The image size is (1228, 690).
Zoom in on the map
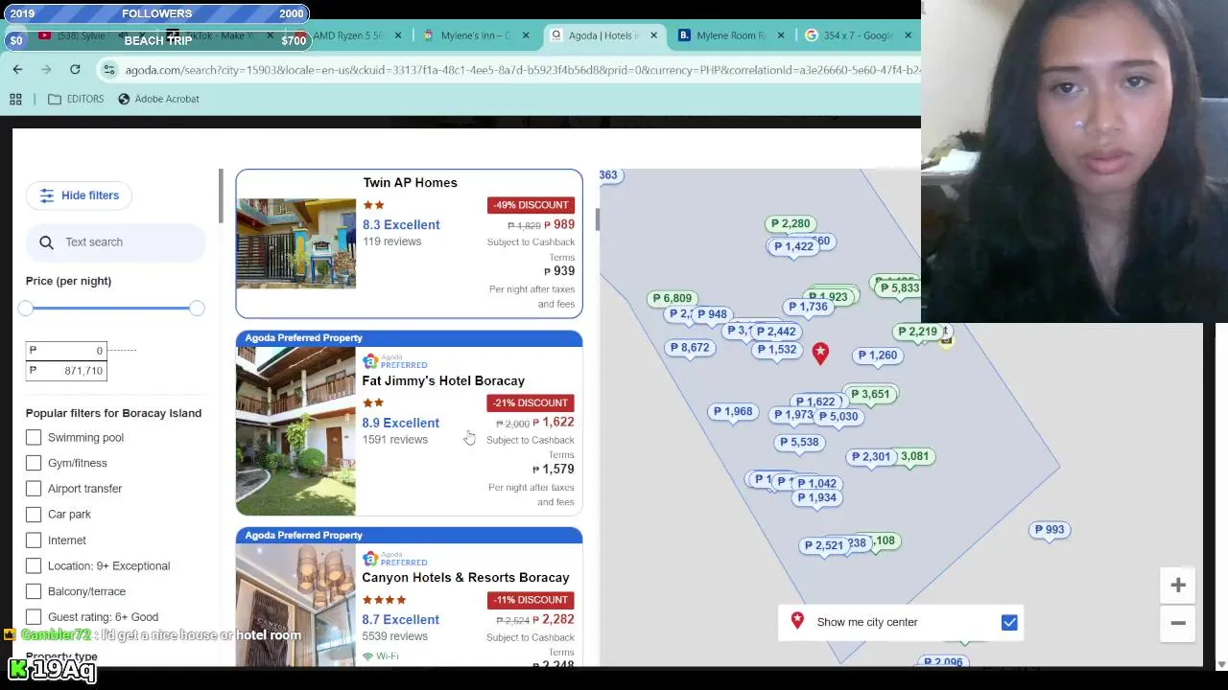coord(1178,586)
